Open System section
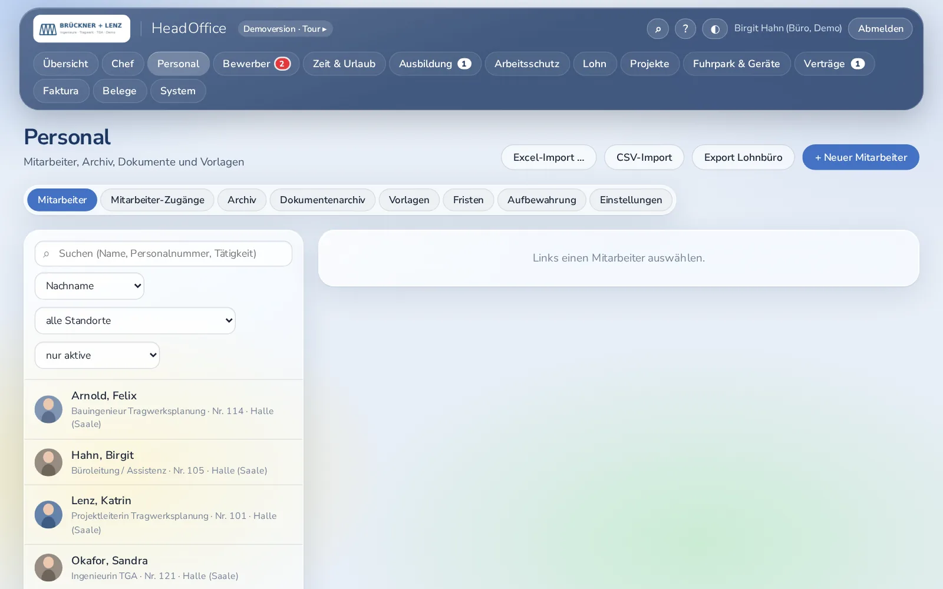 pyautogui.click(x=178, y=91)
